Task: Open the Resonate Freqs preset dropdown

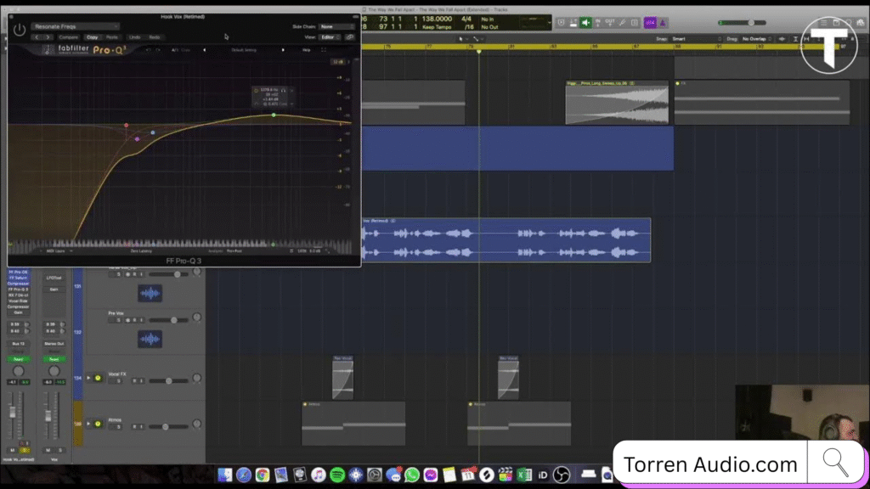Action: point(75,26)
